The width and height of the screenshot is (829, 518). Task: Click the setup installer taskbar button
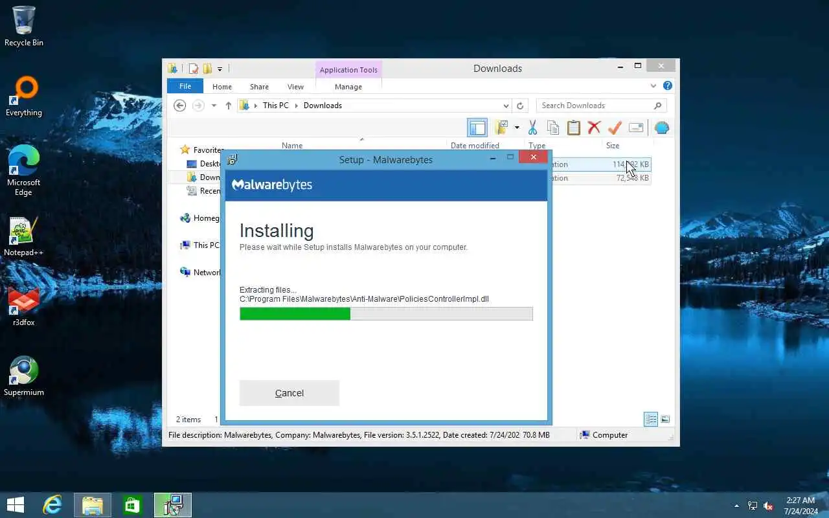tap(173, 505)
